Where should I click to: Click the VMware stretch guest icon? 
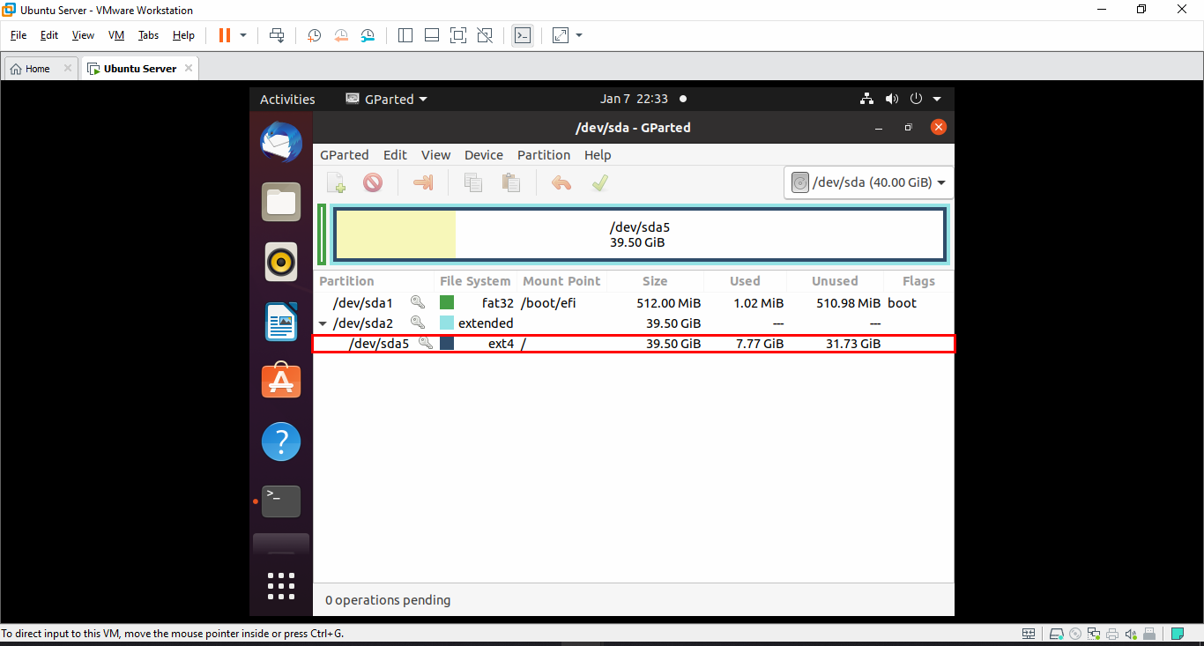click(561, 35)
